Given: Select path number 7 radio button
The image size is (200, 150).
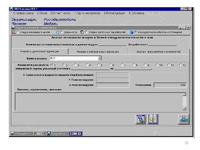Looking at the screenshot, I should point(122,65).
